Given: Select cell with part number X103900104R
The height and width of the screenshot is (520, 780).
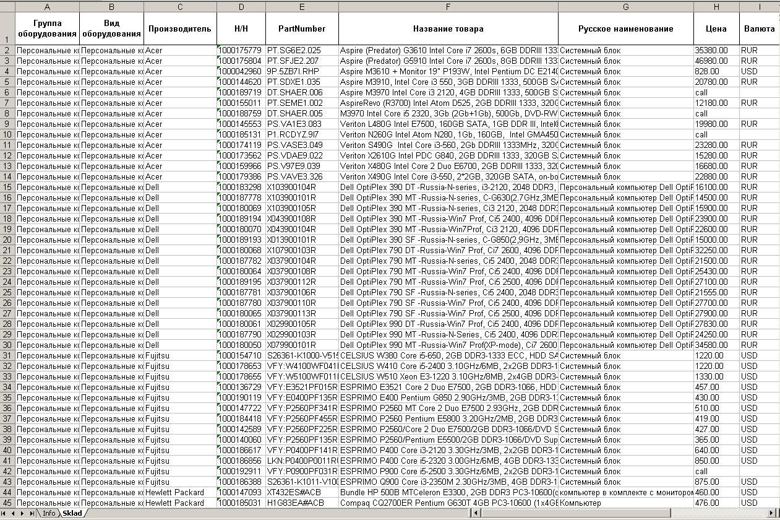Looking at the screenshot, I should tap(302, 187).
